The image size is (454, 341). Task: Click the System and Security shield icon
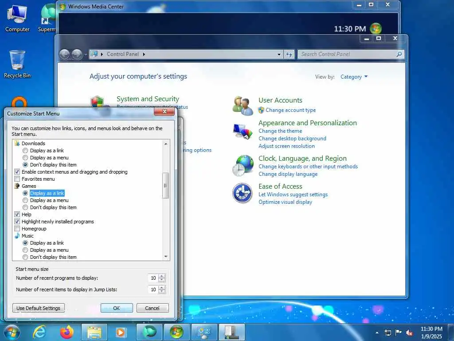(97, 102)
